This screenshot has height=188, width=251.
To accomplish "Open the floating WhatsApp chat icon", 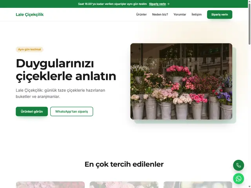I will coord(238,179).
